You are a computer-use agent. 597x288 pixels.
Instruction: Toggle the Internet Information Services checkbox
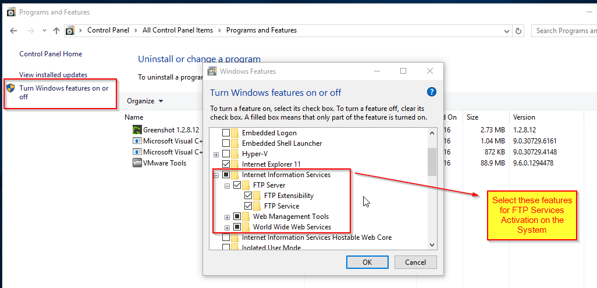click(x=226, y=175)
